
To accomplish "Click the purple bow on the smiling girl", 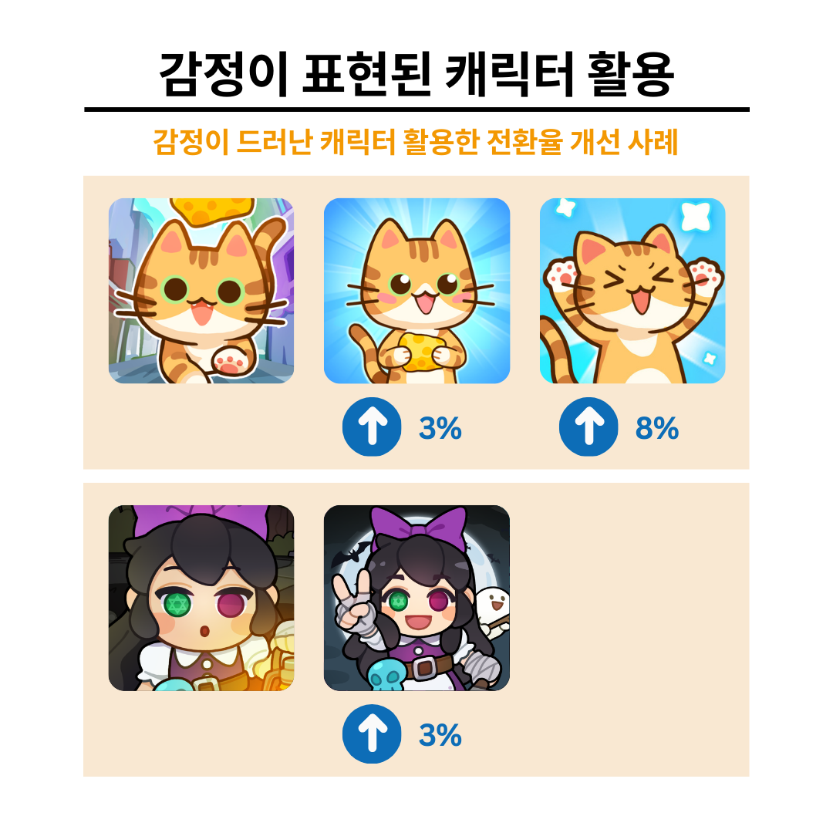I will pyautogui.click(x=420, y=528).
